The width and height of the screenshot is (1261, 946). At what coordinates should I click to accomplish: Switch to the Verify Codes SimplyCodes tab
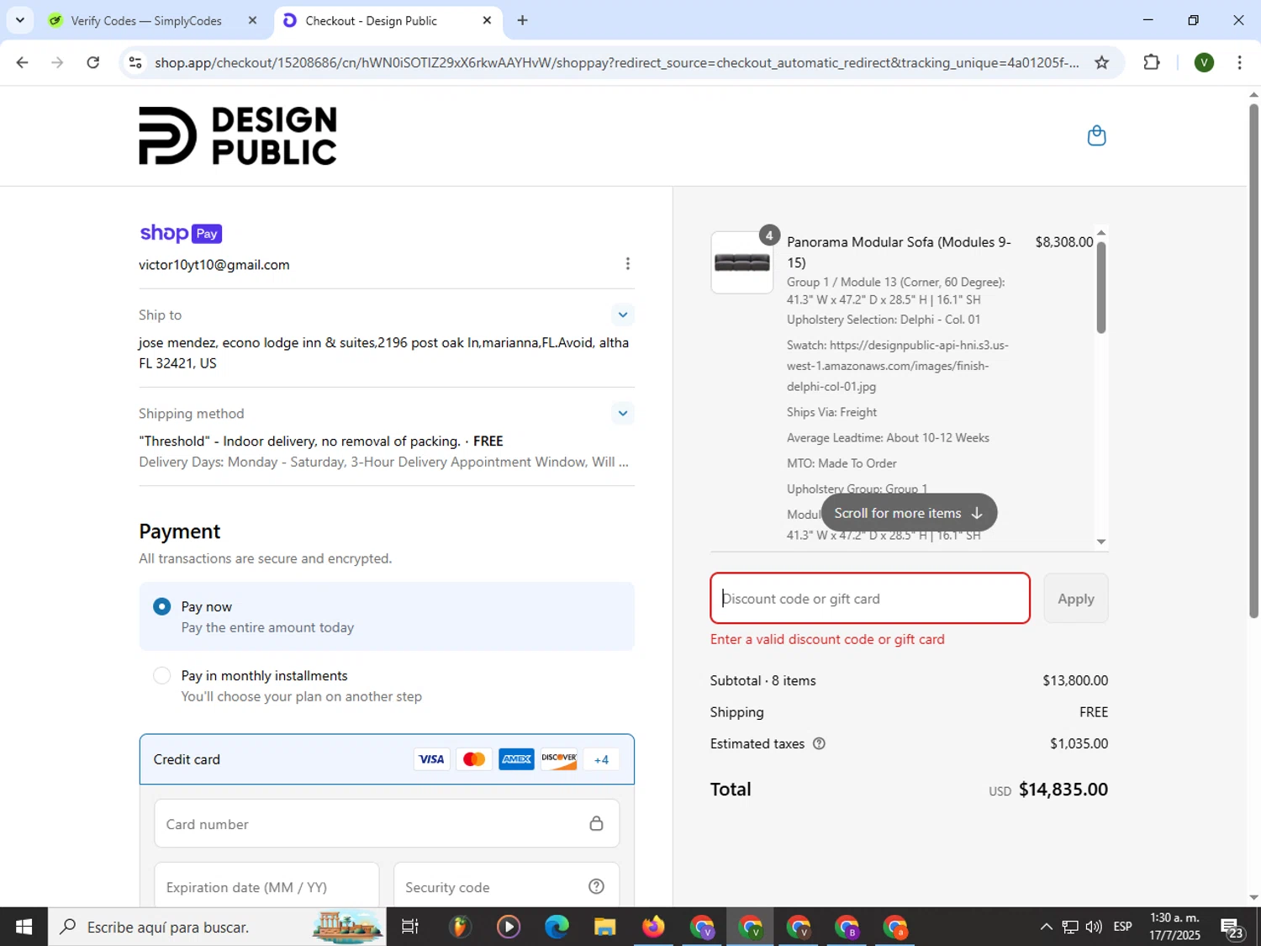click(x=146, y=20)
